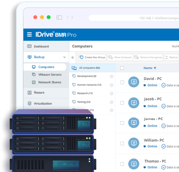179x172 pixels.
Task: Select the Backup menu item
Action: click(x=46, y=57)
